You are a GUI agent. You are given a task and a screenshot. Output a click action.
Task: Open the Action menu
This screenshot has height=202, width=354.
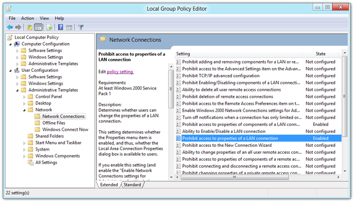[x=27, y=18]
